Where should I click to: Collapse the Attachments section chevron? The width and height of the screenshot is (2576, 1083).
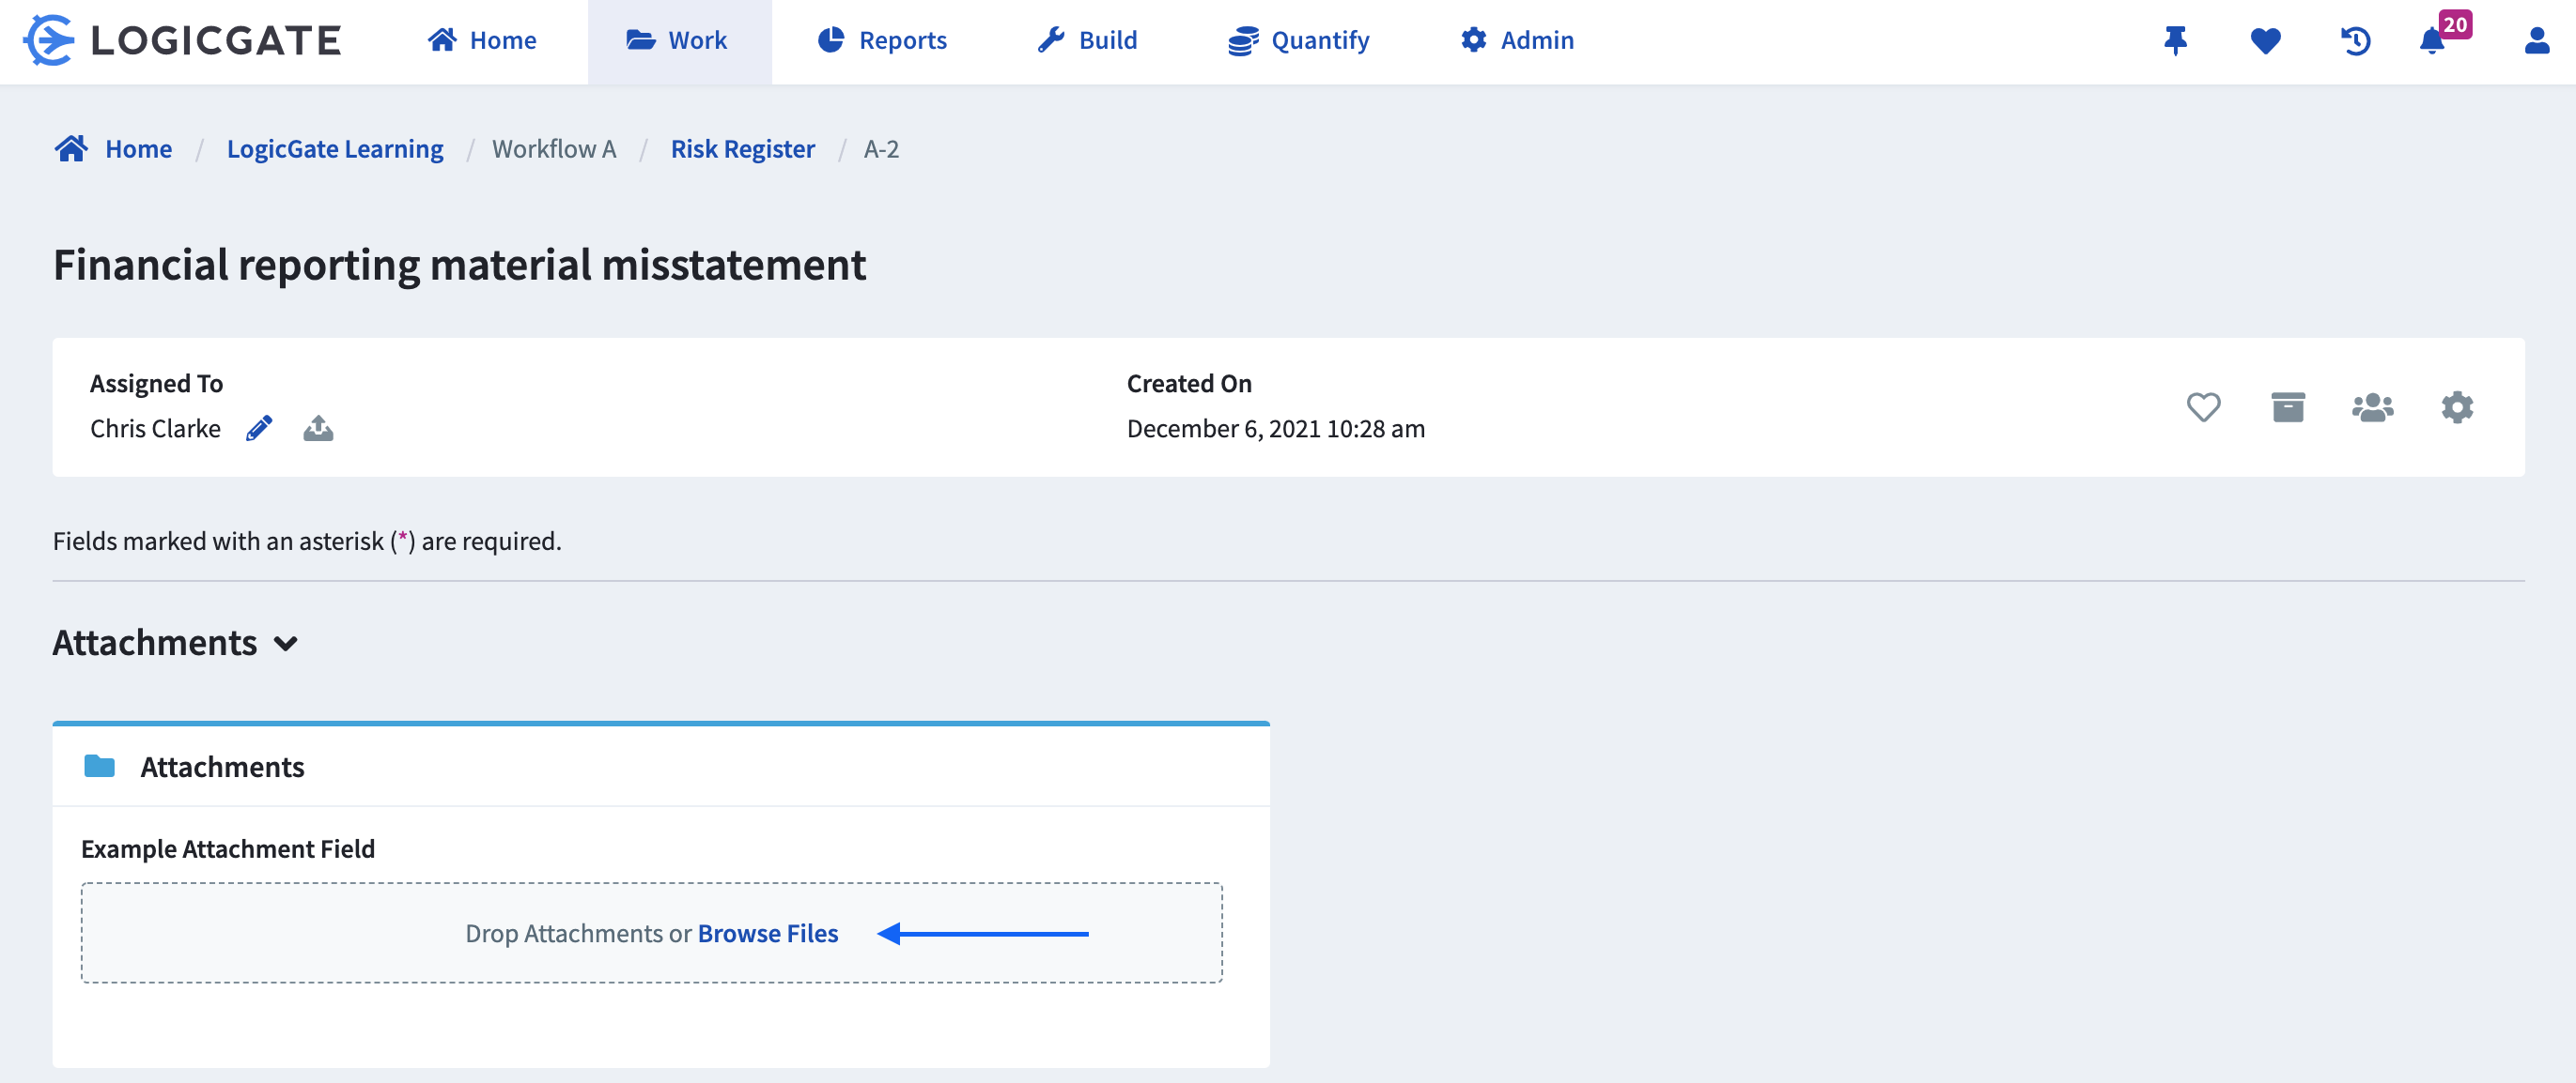coord(286,644)
